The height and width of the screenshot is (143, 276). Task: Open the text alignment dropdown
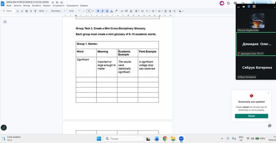tap(137, 11)
